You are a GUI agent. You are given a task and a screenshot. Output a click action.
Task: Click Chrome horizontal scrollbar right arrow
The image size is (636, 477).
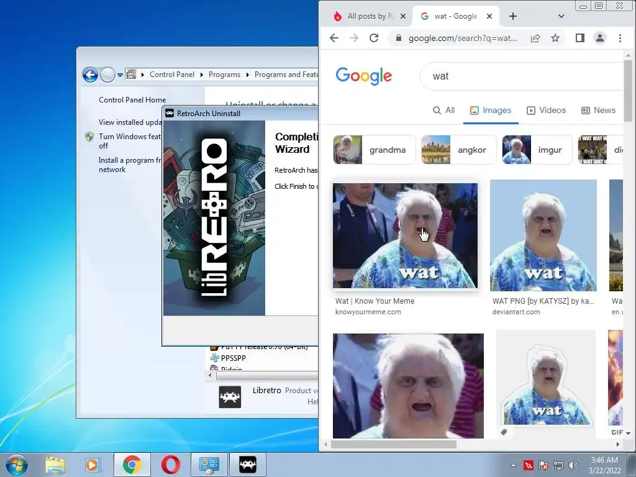618,445
